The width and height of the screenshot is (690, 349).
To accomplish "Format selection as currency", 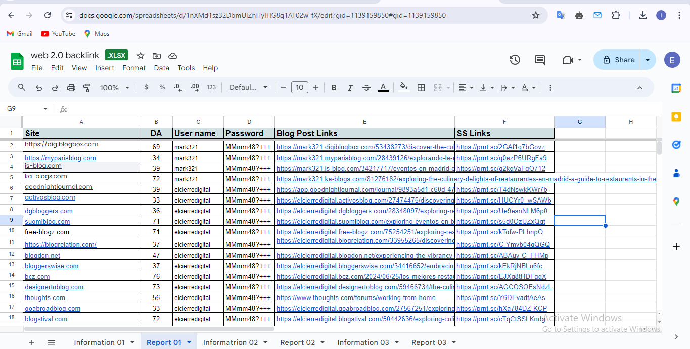I will 146,87.
